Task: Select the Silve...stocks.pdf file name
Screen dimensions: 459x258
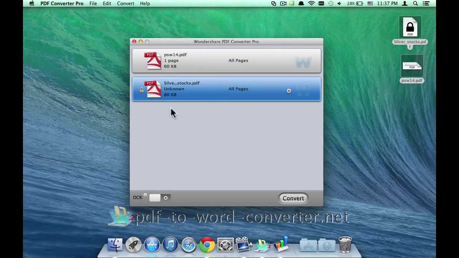Action: pyautogui.click(x=181, y=83)
